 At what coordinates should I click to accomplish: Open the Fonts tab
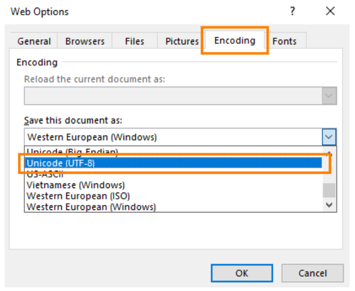[x=285, y=41]
